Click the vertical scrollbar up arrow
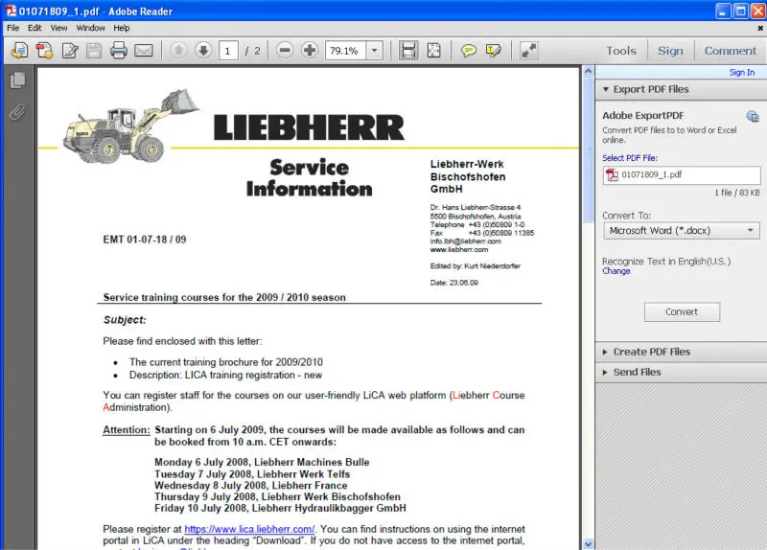The image size is (767, 550). [x=588, y=71]
